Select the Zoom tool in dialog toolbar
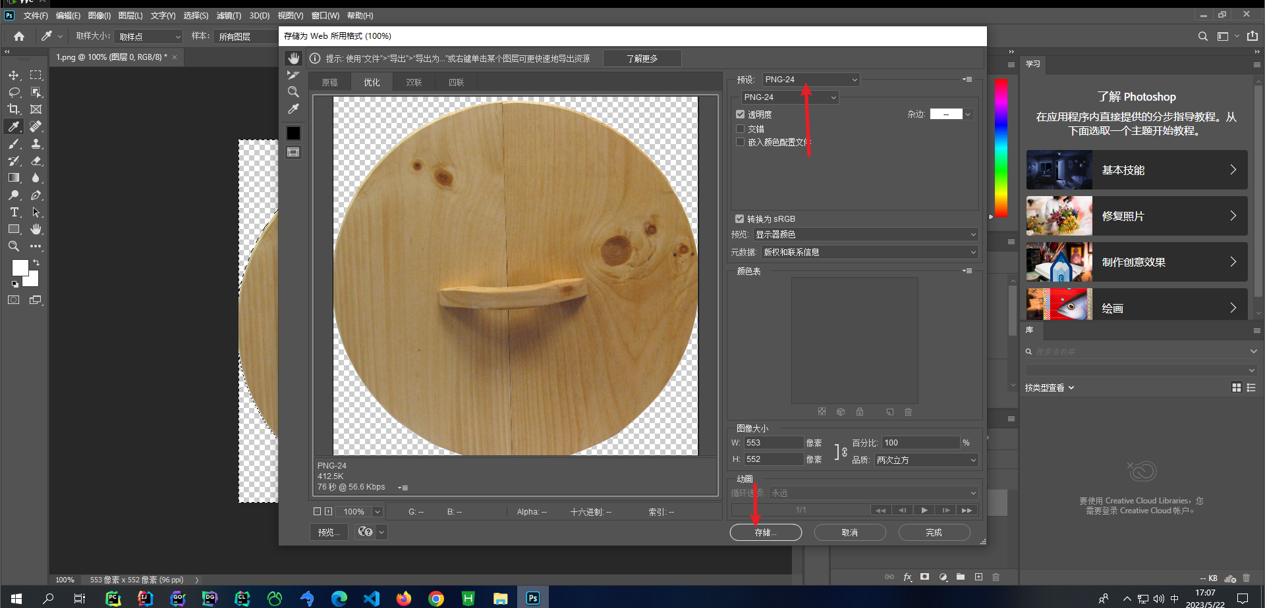Screen dimensions: 1265x608 click(293, 92)
